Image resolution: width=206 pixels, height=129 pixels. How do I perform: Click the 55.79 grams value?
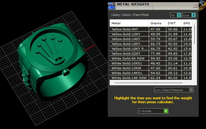click(155, 39)
